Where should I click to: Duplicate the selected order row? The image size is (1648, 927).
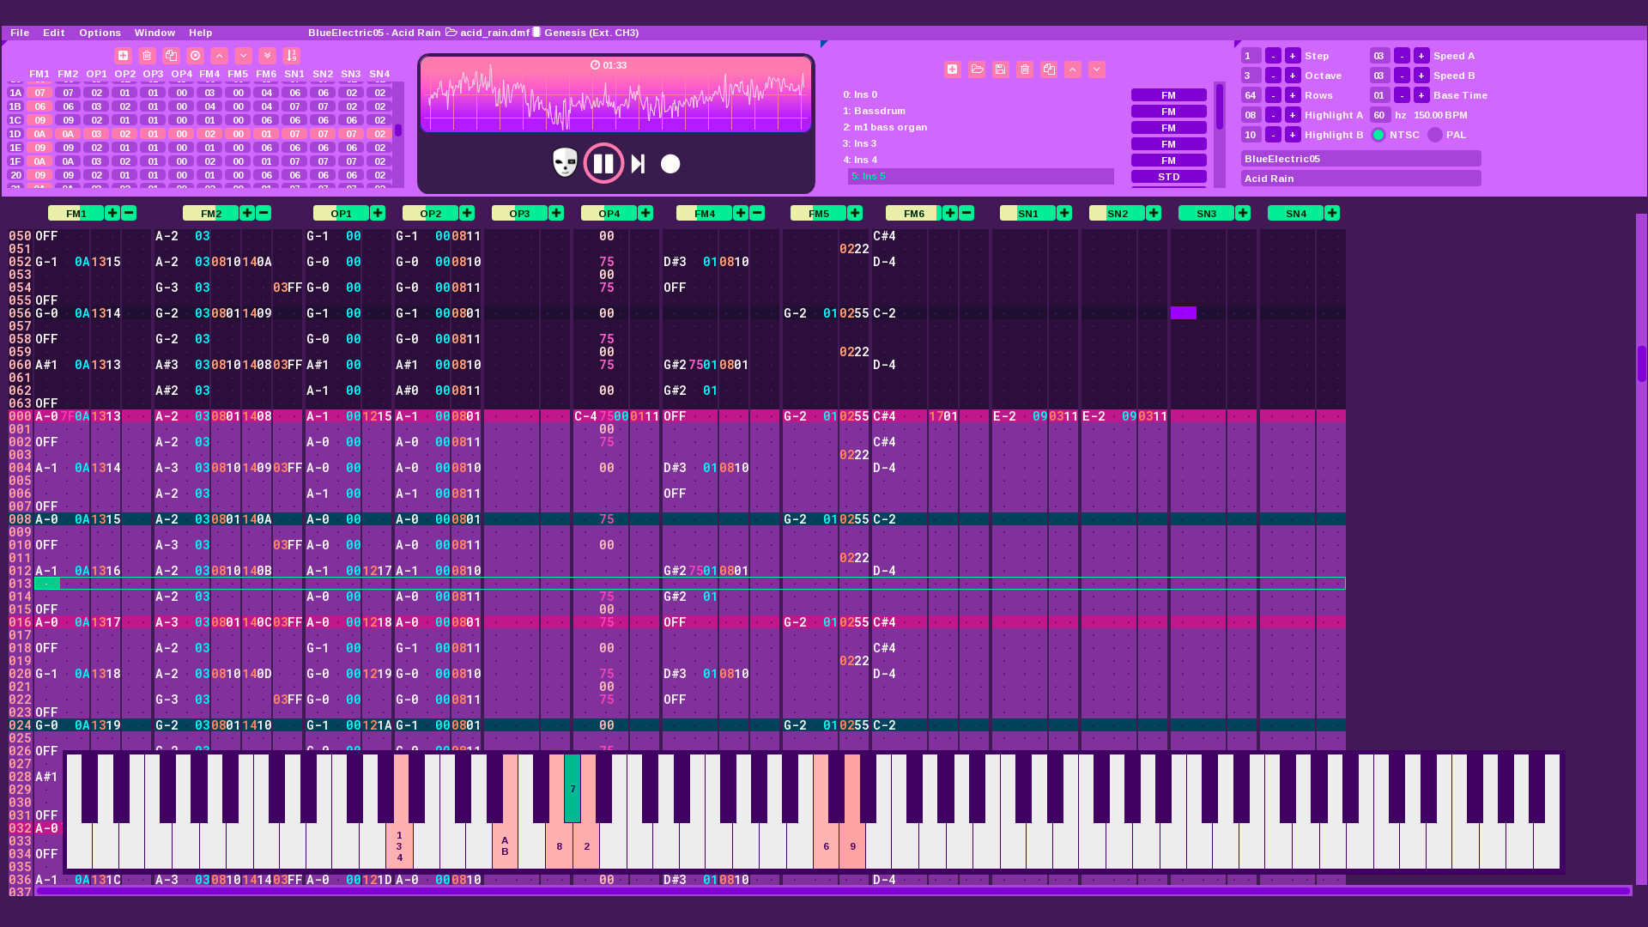point(171,55)
